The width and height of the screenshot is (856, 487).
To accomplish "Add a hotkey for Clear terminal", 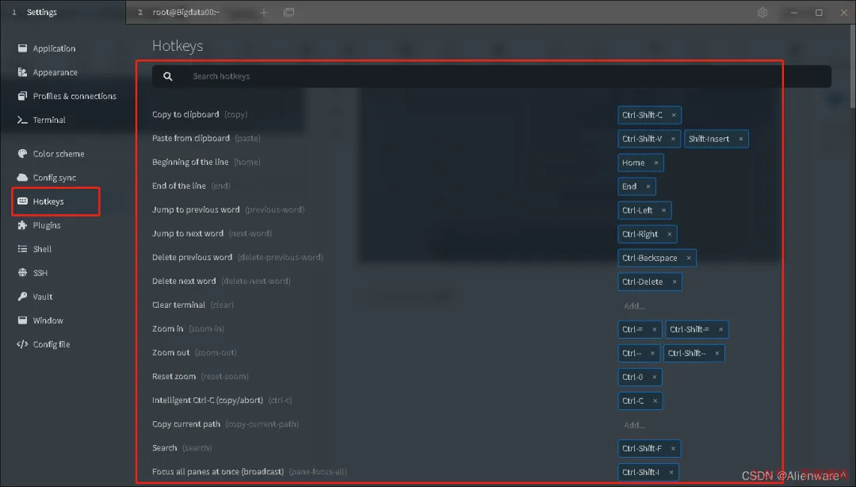I will tap(634, 306).
